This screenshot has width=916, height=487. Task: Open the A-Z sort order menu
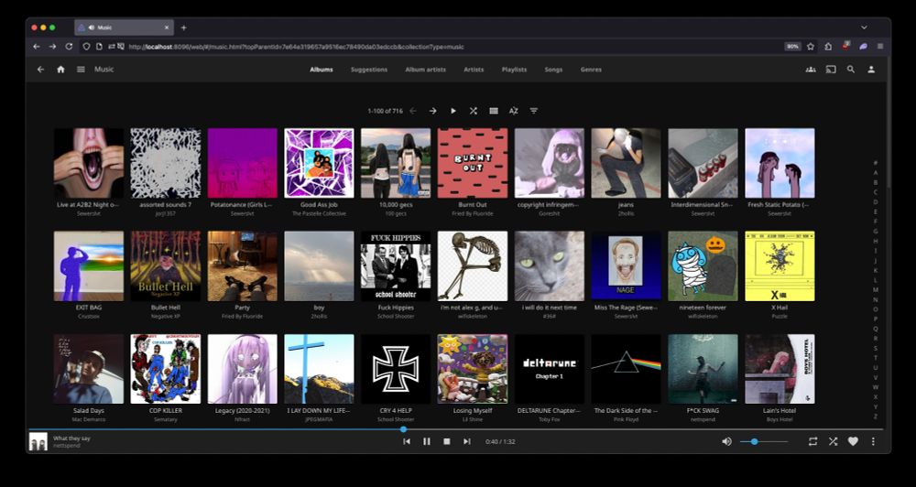514,111
